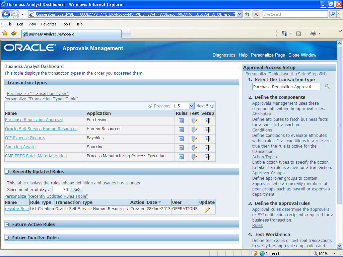The height and width of the screenshot is (257, 343).
Task: Expand the Future Active Rules section
Action: 7,225
